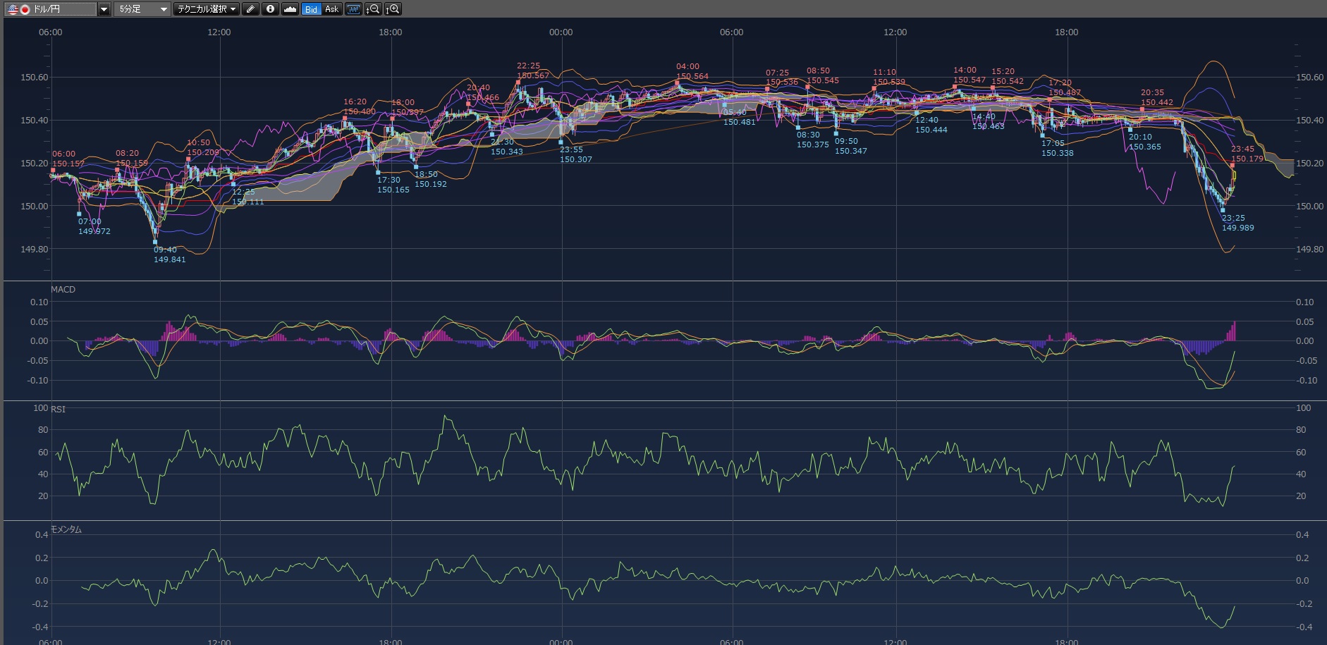The height and width of the screenshot is (645, 1327).
Task: Zoom in the chart with the magnifier
Action: (x=393, y=9)
